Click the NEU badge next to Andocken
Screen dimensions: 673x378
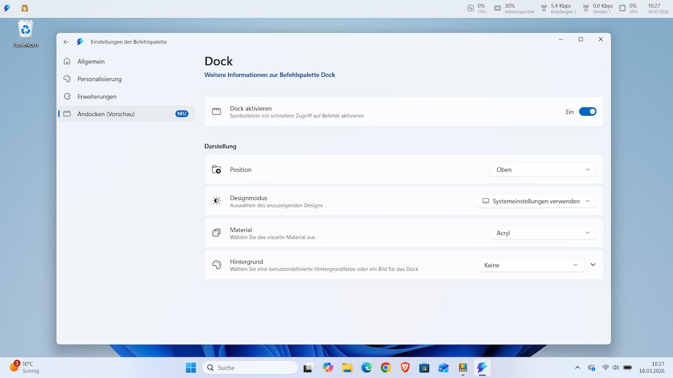(182, 114)
